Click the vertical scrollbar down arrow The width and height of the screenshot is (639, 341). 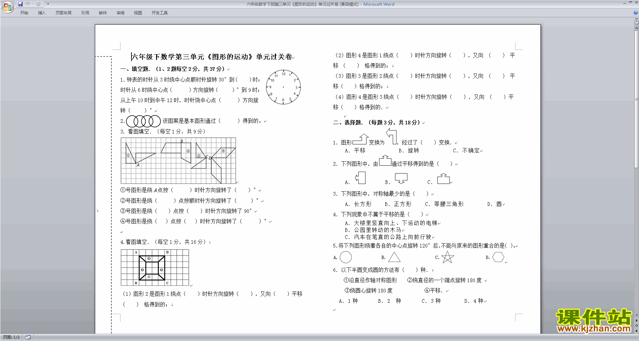[x=637, y=315]
